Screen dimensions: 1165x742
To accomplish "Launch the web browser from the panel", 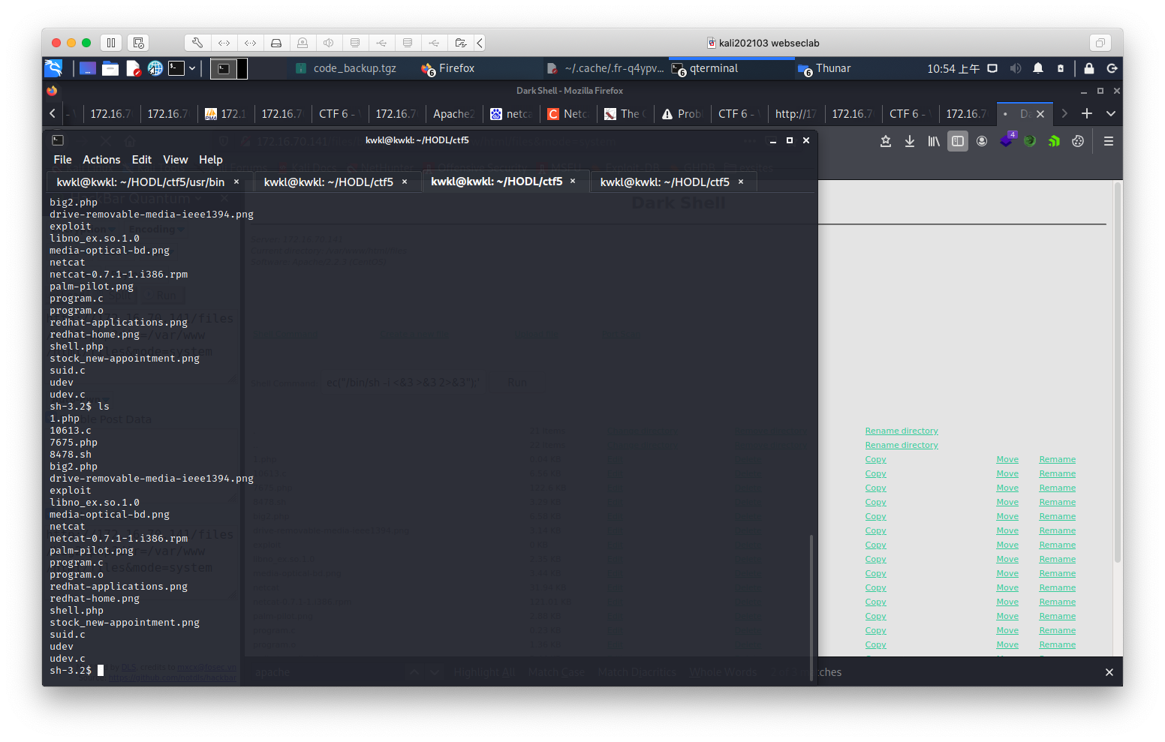I will click(155, 68).
